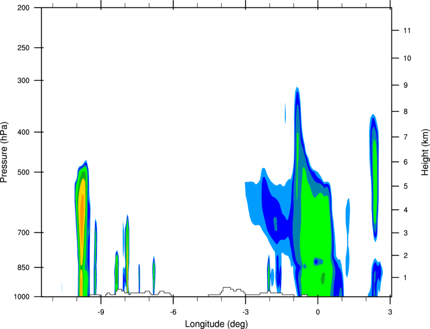Pick the 3 km height label
This screenshot has width=430, height=329.
point(405,233)
